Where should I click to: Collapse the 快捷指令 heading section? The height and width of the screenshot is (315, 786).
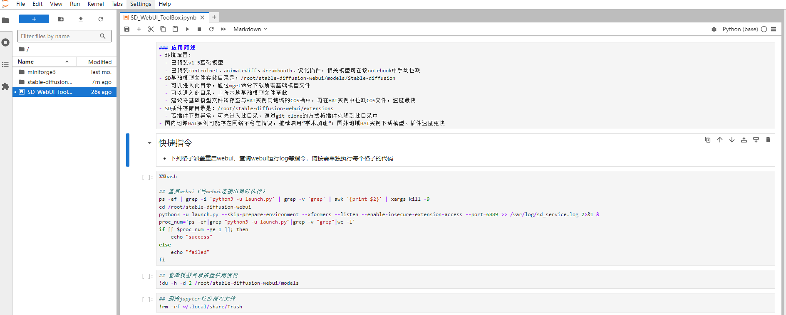pos(149,143)
